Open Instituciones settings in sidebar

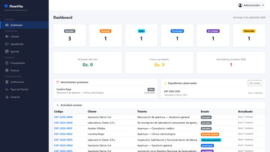(x=24, y=82)
